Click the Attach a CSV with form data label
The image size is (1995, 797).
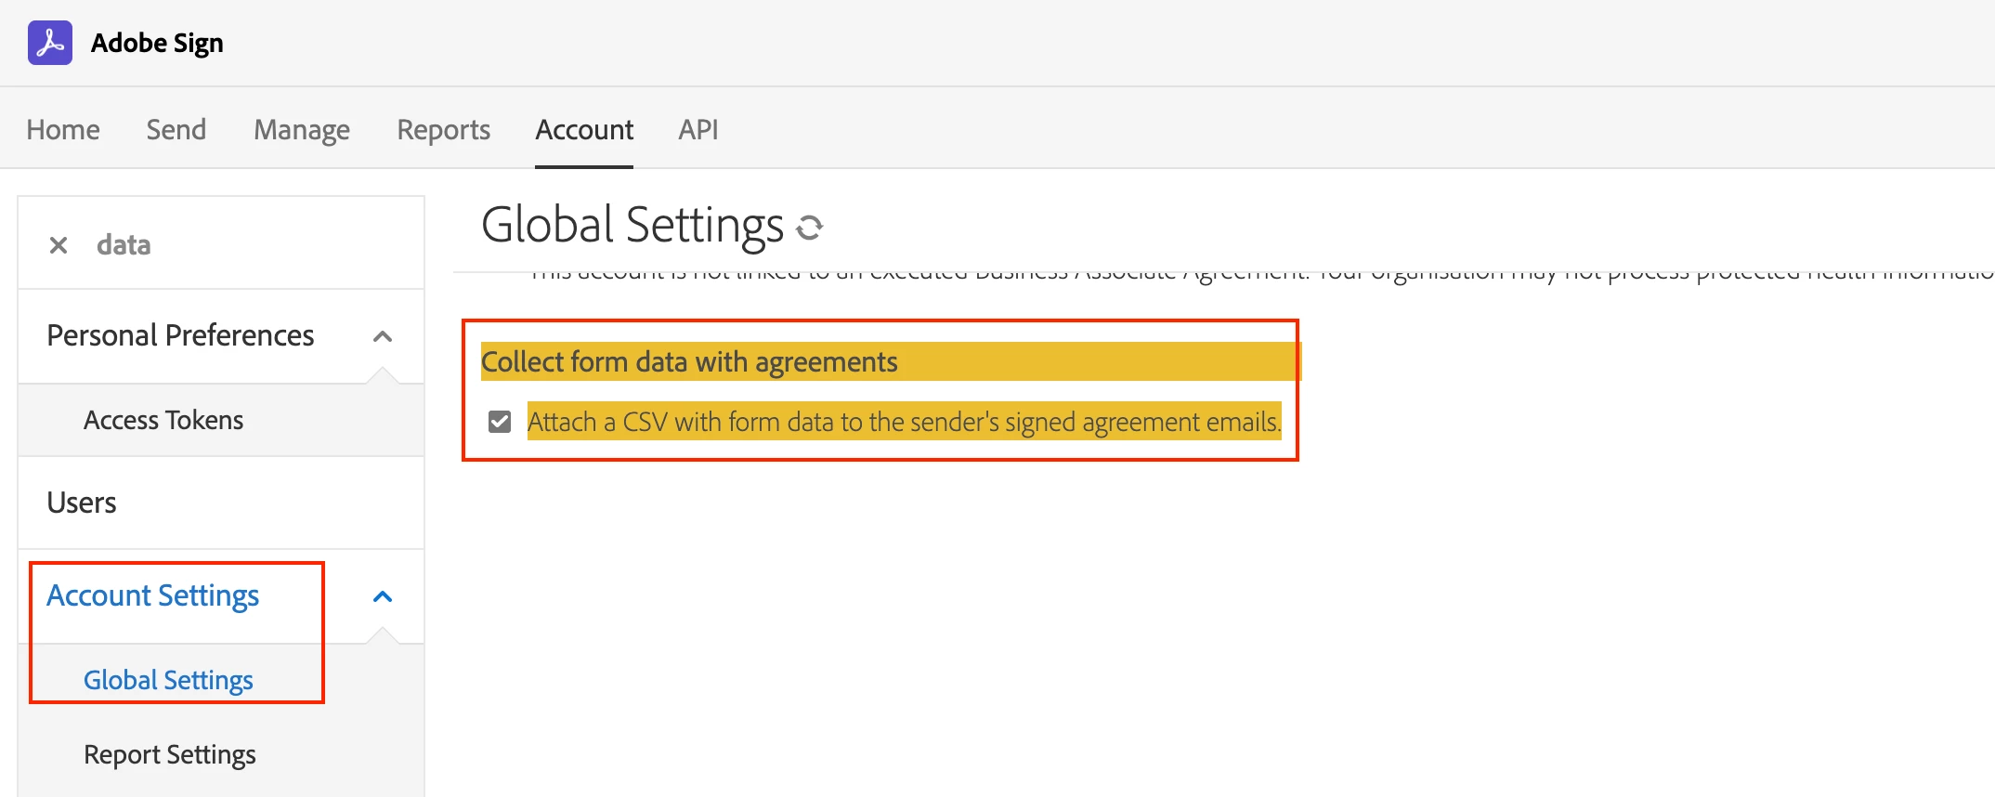click(x=905, y=422)
